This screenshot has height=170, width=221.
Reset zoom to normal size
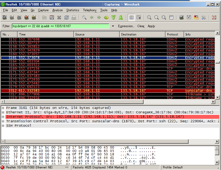(164, 17)
